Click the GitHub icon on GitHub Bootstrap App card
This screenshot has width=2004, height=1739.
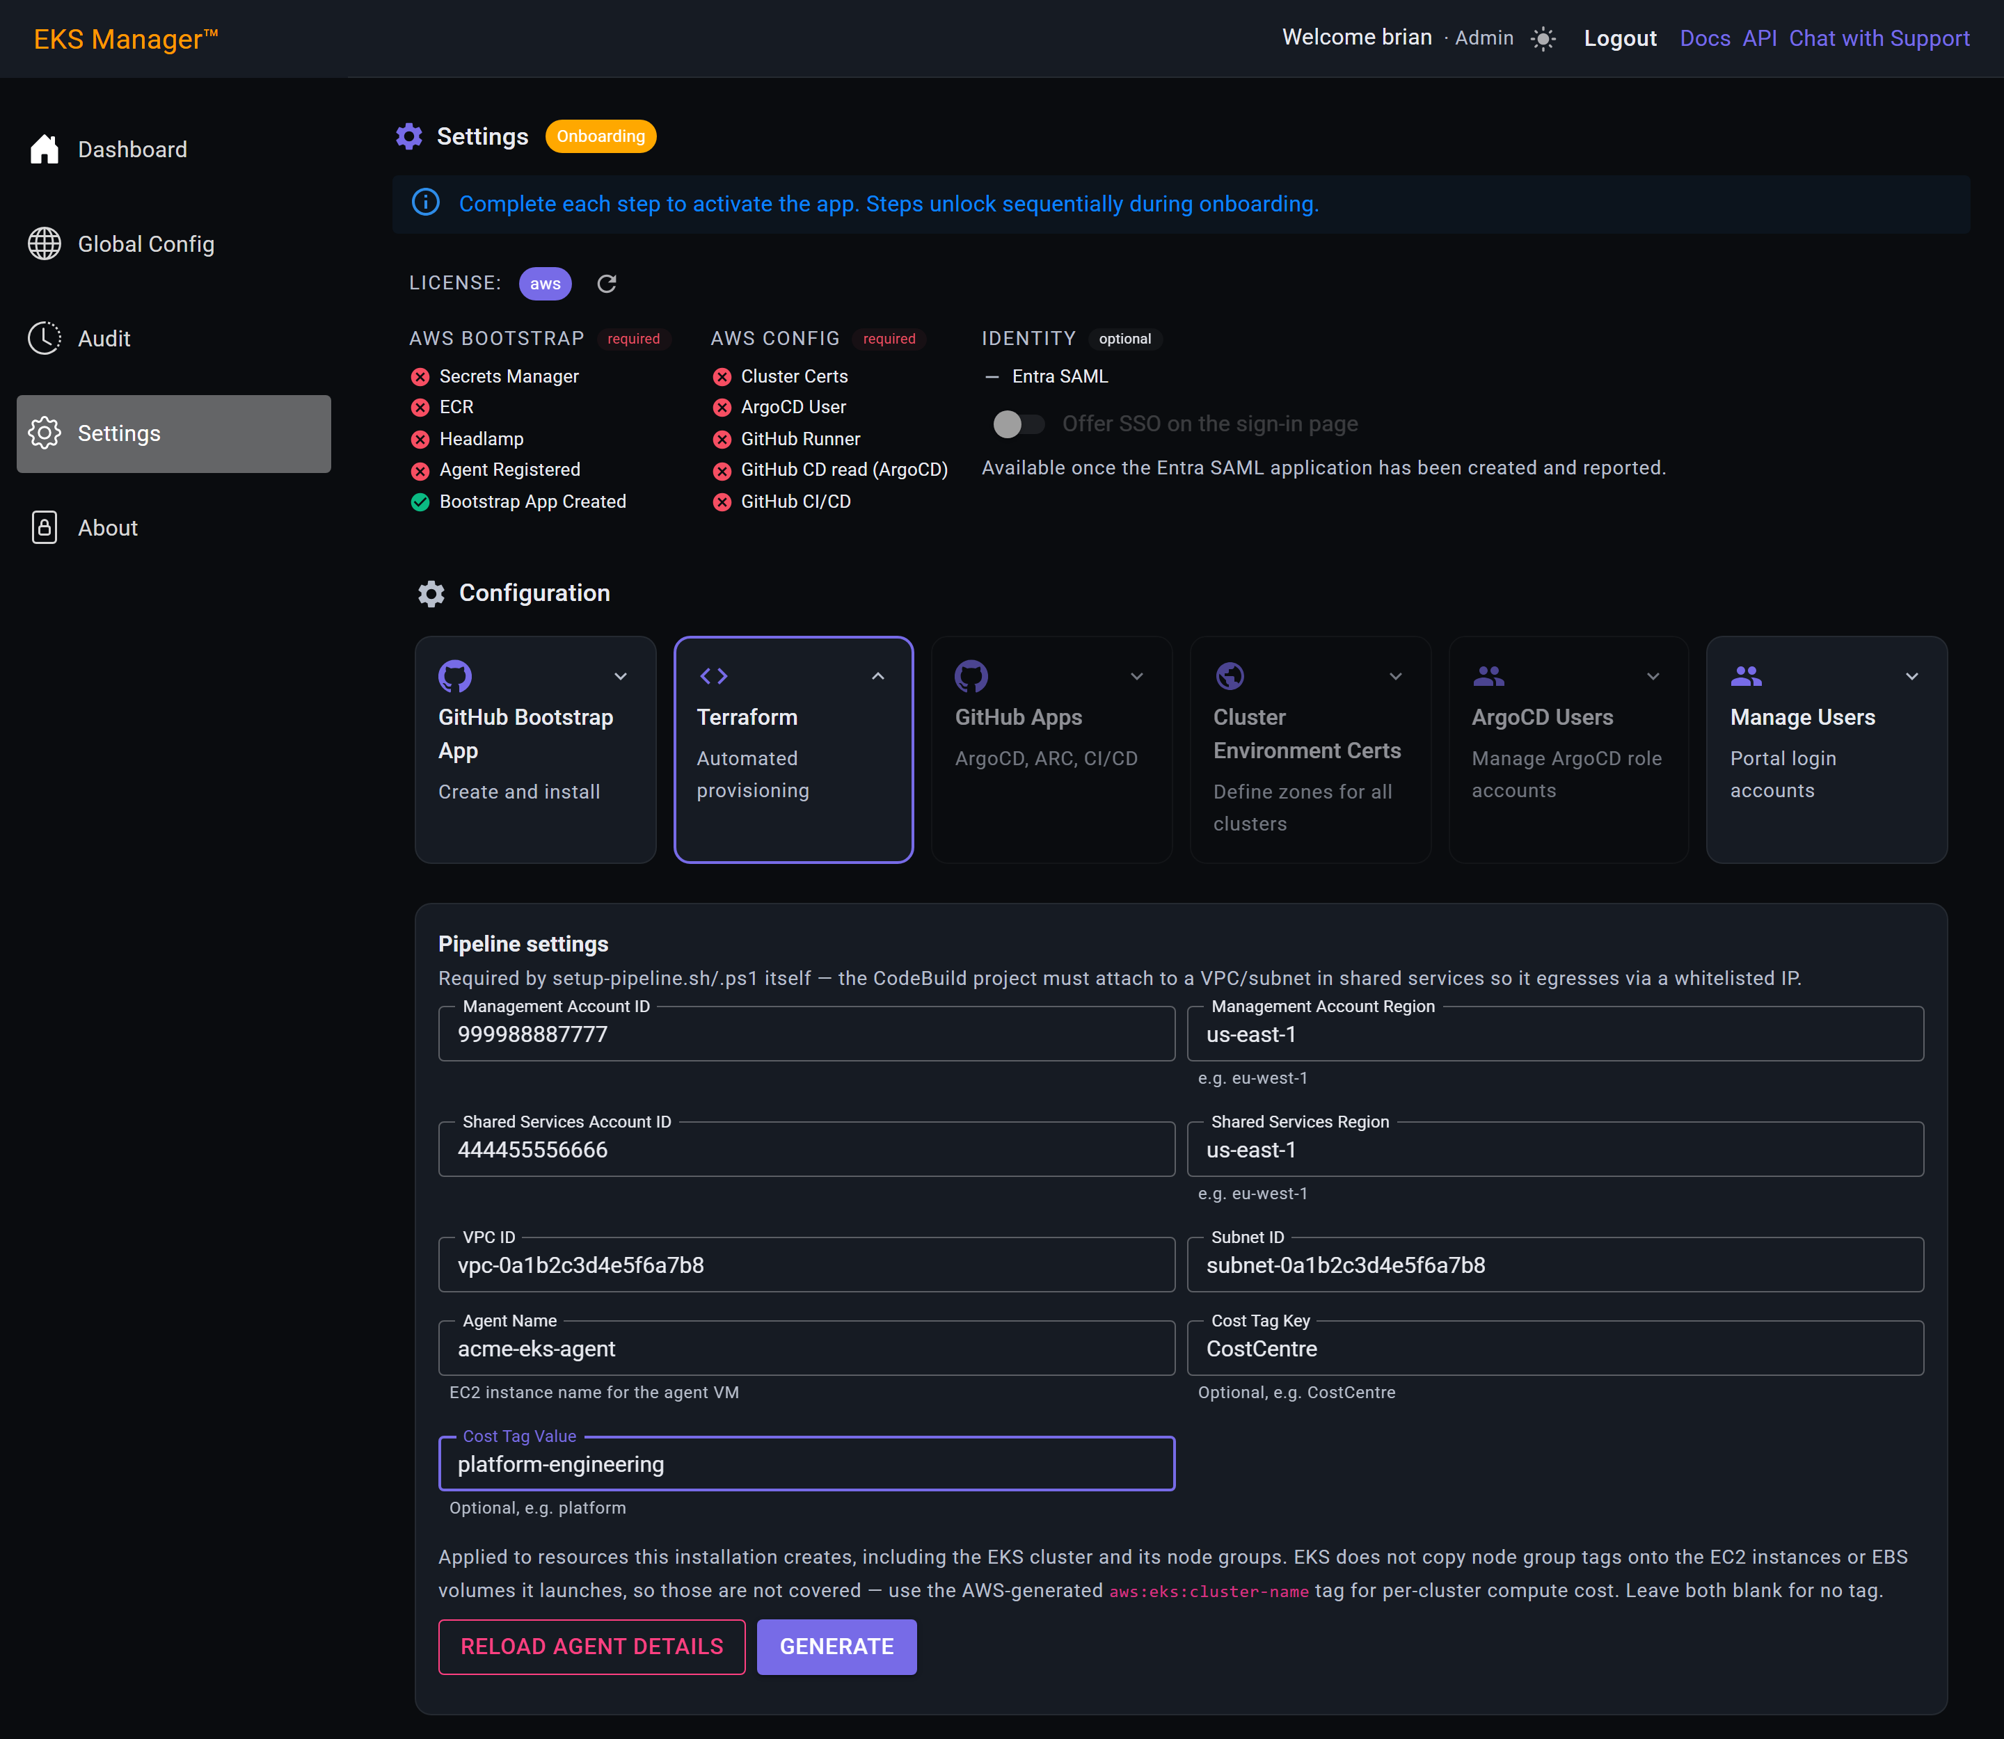point(454,676)
